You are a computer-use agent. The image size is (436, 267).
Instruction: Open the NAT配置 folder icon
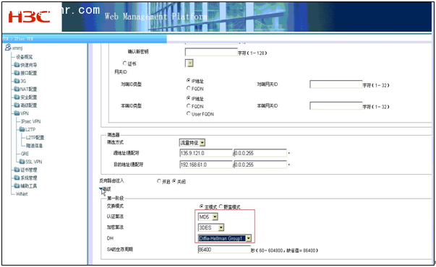pos(17,89)
